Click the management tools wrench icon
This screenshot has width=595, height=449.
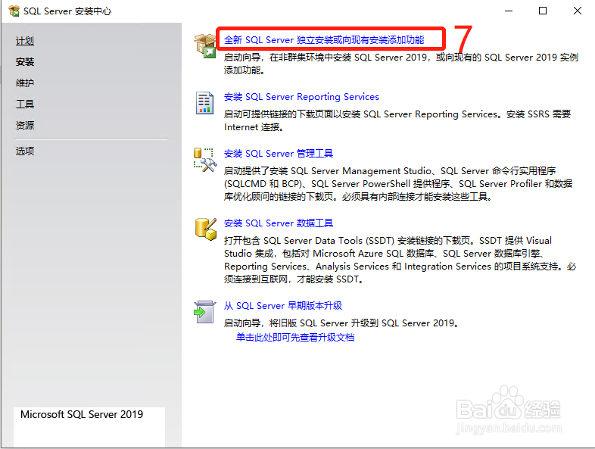pyautogui.click(x=205, y=160)
